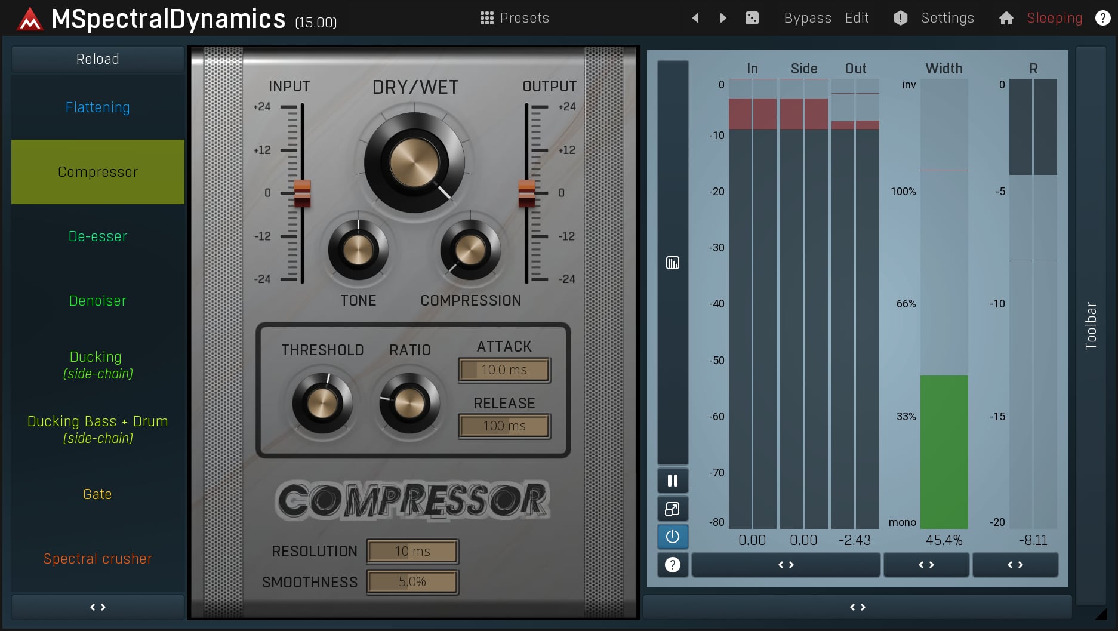Image resolution: width=1118 pixels, height=631 pixels.
Task: Toggle the meter power button
Action: click(x=673, y=537)
